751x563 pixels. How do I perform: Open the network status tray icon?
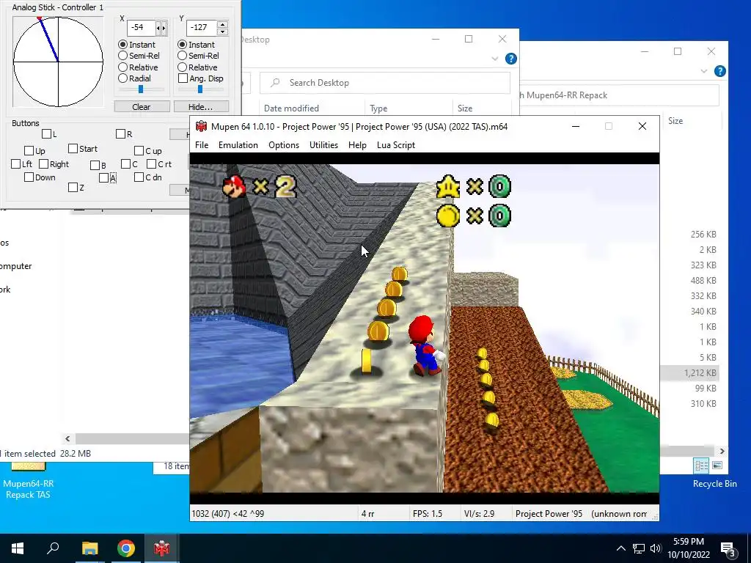[639, 548]
